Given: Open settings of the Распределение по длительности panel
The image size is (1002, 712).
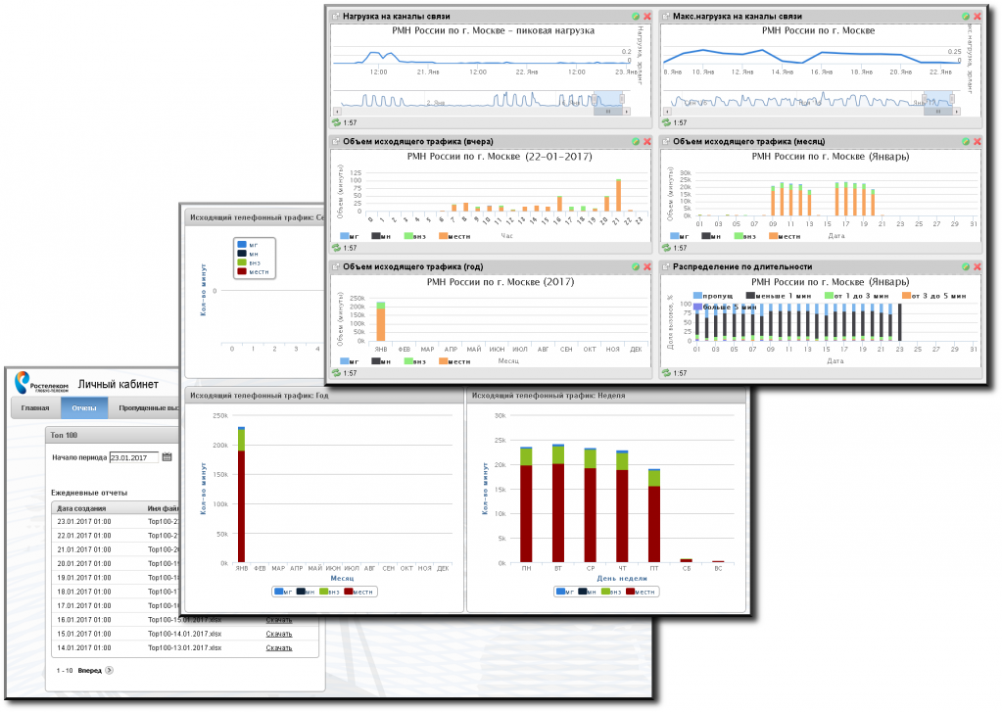Looking at the screenshot, I should 966,266.
